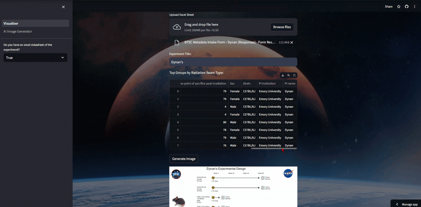
Task: Click the Share button
Action: point(388,7)
